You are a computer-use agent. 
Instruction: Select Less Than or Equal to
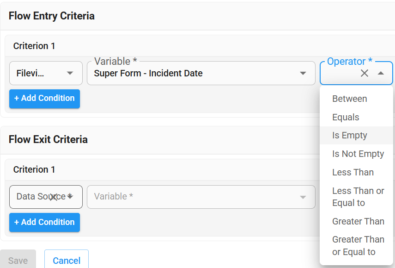358,197
